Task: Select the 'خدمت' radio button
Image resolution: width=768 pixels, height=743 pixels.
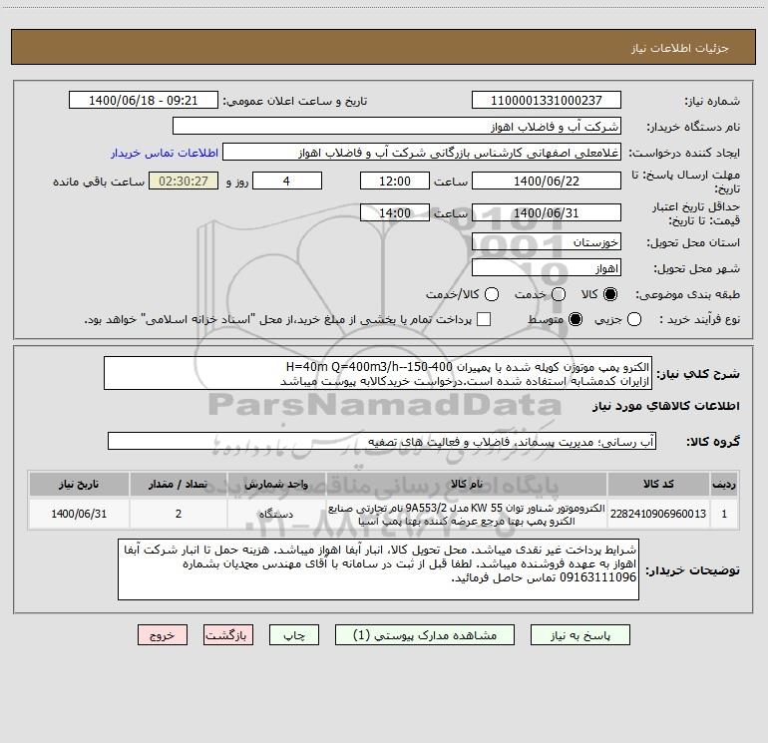Action: (x=559, y=294)
